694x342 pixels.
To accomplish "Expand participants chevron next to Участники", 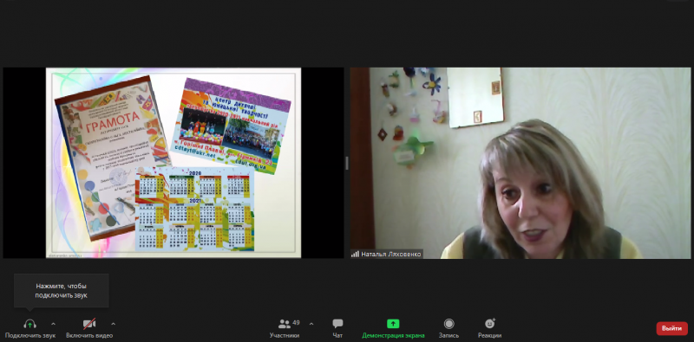I will [311, 324].
